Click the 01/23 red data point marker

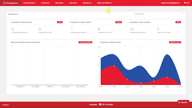coord(141,83)
